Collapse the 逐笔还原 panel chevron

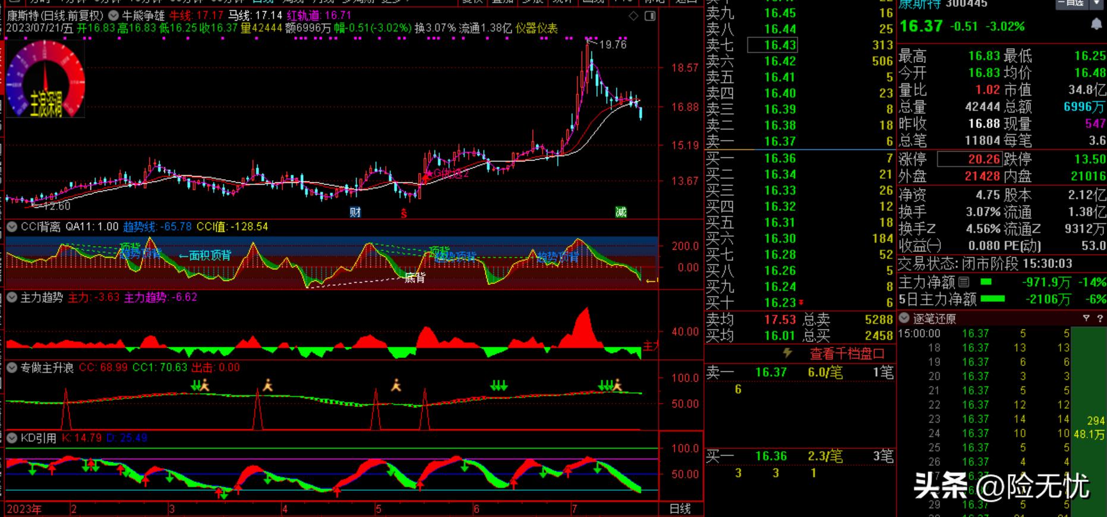coord(904,319)
